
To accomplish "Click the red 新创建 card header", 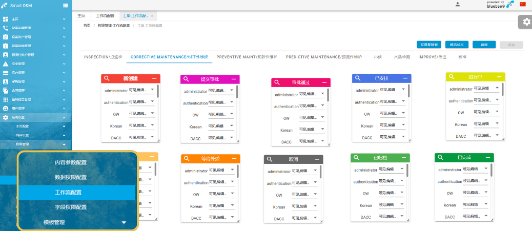I will click(x=131, y=78).
